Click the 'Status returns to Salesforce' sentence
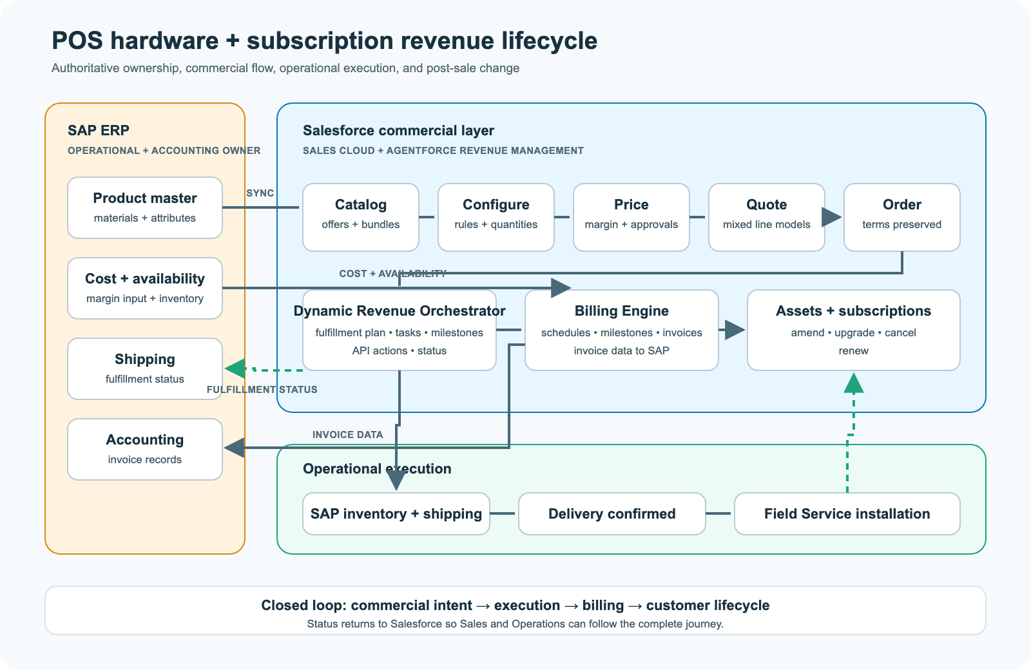Screen dimensions: 1031x670 pyautogui.click(x=515, y=624)
